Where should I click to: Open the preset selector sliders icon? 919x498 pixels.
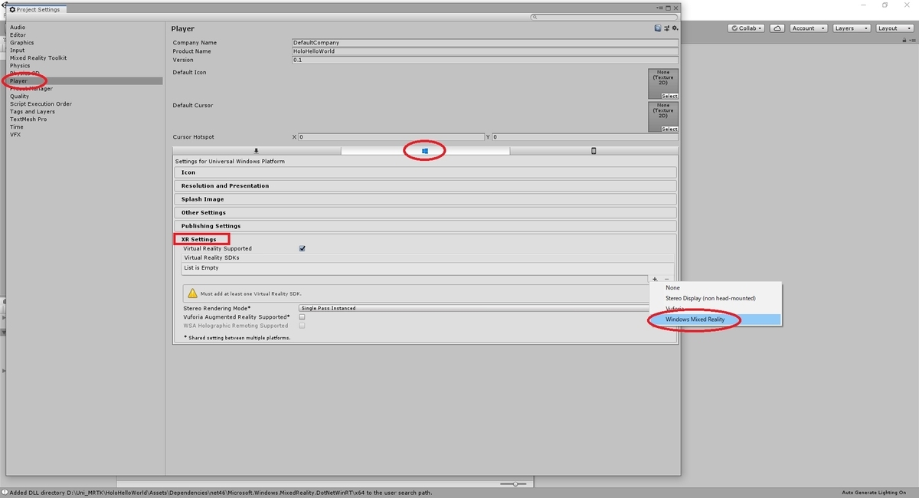[666, 28]
